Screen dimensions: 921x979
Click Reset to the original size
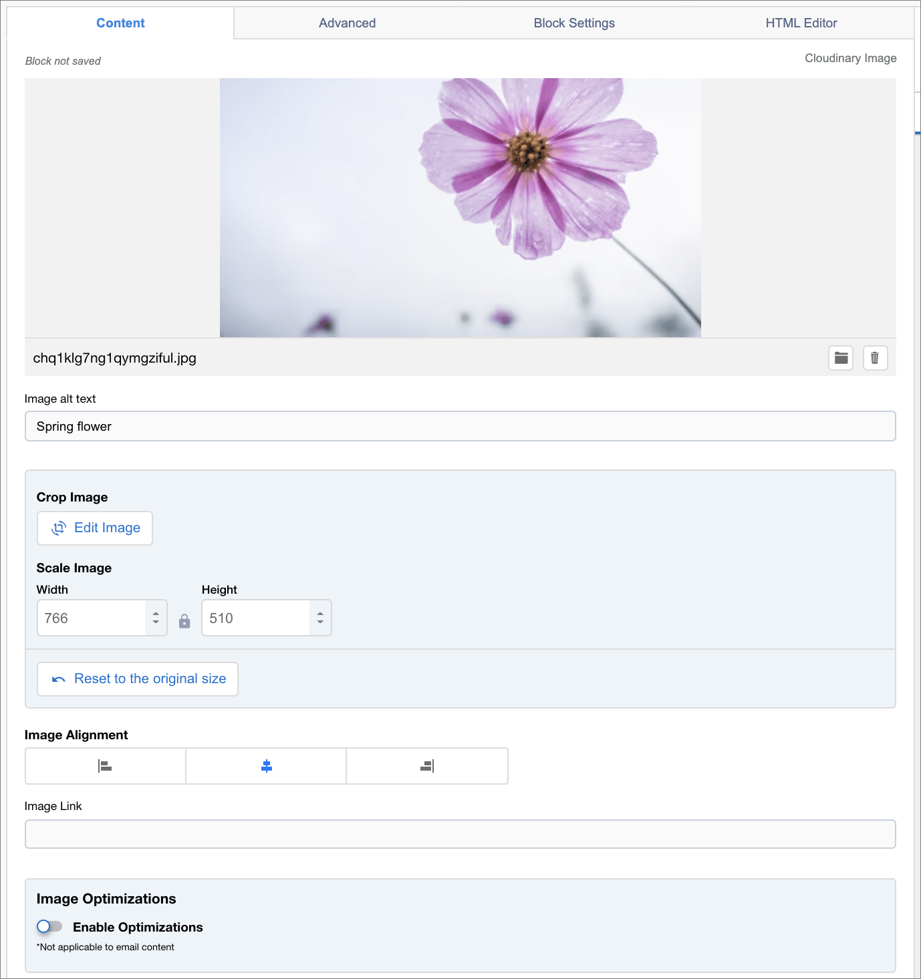coord(138,679)
